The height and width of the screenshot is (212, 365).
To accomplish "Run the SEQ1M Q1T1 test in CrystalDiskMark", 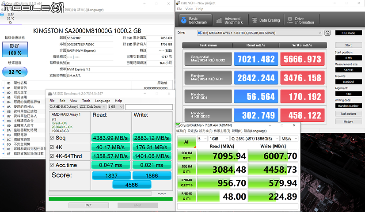I will click(x=186, y=169).
